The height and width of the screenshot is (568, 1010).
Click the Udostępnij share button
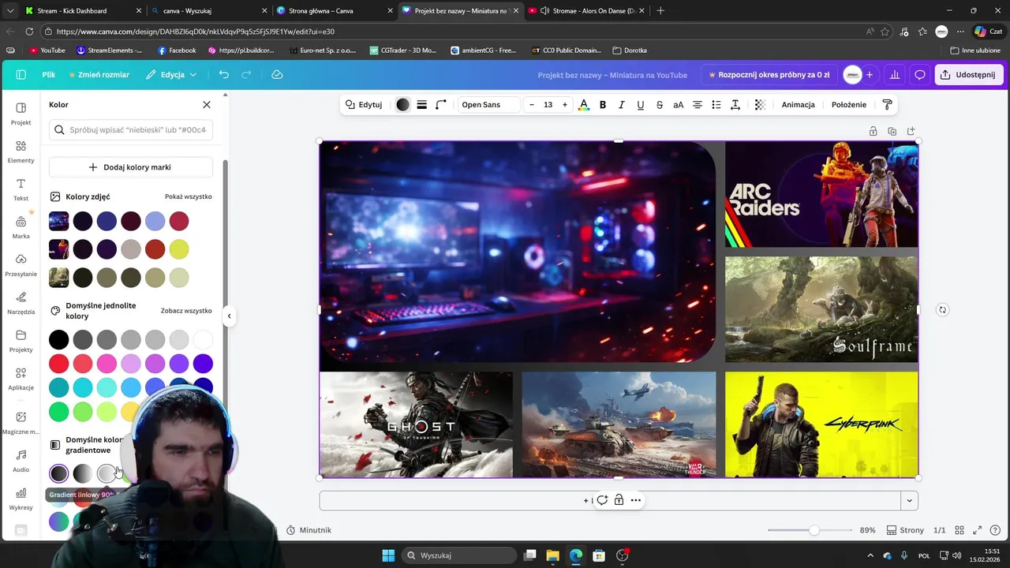tap(969, 75)
